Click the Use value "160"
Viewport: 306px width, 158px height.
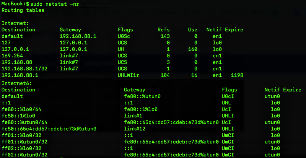pos(192,49)
